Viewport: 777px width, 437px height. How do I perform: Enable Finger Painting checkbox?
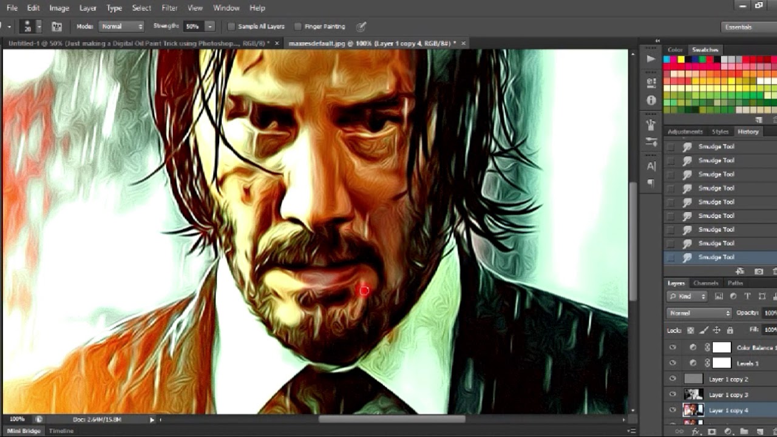click(x=298, y=27)
